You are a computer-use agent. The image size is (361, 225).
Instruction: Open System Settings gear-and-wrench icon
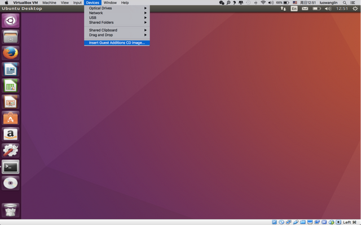point(10,151)
